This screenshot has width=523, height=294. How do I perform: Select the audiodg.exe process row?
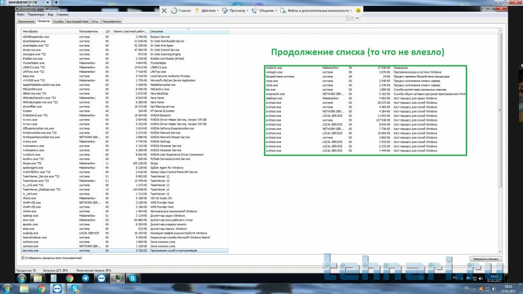125,233
